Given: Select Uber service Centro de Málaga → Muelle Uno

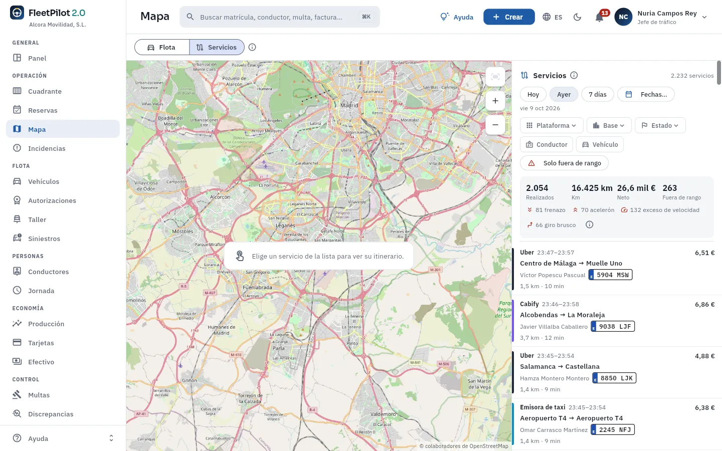Looking at the screenshot, I should (617, 269).
